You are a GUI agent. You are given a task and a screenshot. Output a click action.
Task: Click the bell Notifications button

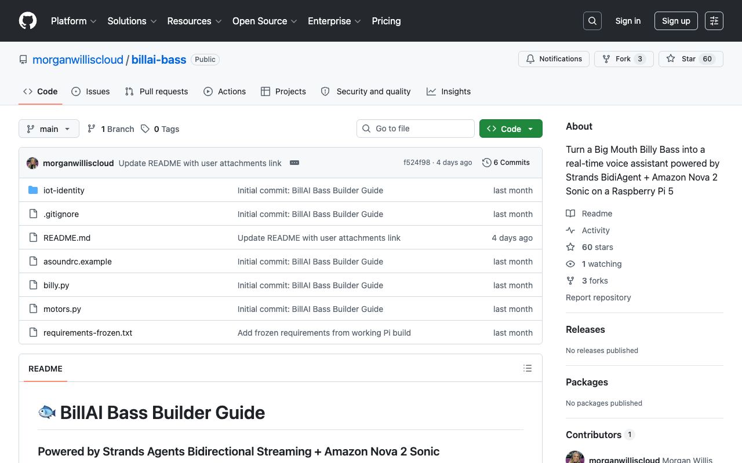tap(554, 59)
